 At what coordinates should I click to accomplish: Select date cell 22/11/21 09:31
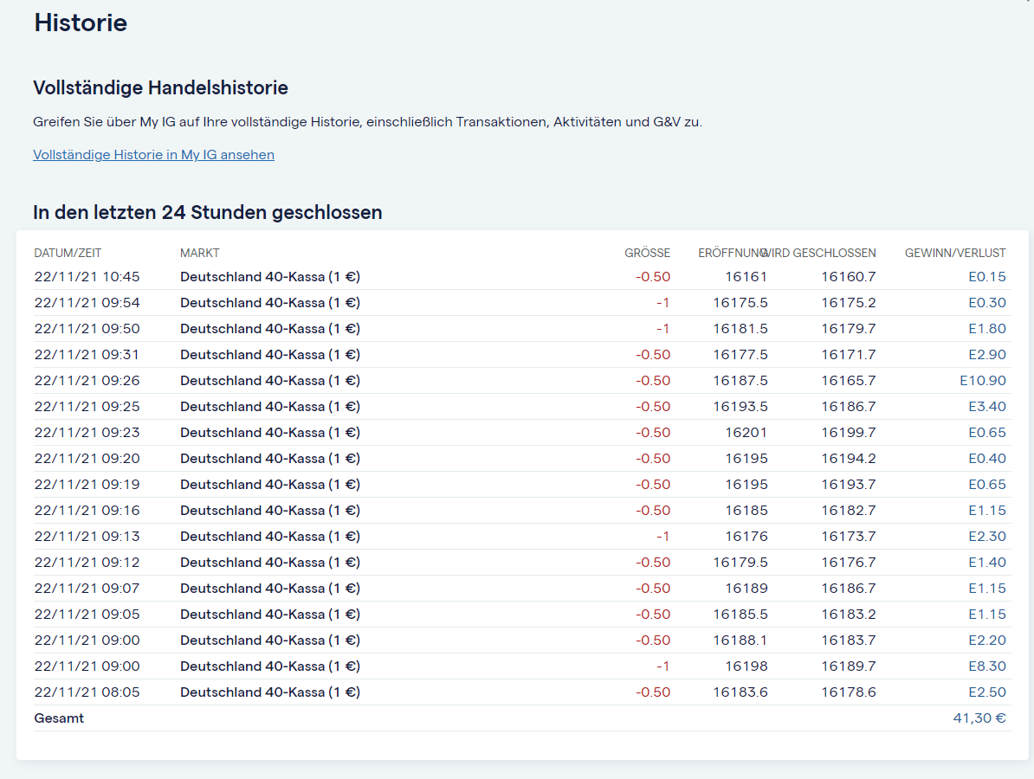click(87, 355)
